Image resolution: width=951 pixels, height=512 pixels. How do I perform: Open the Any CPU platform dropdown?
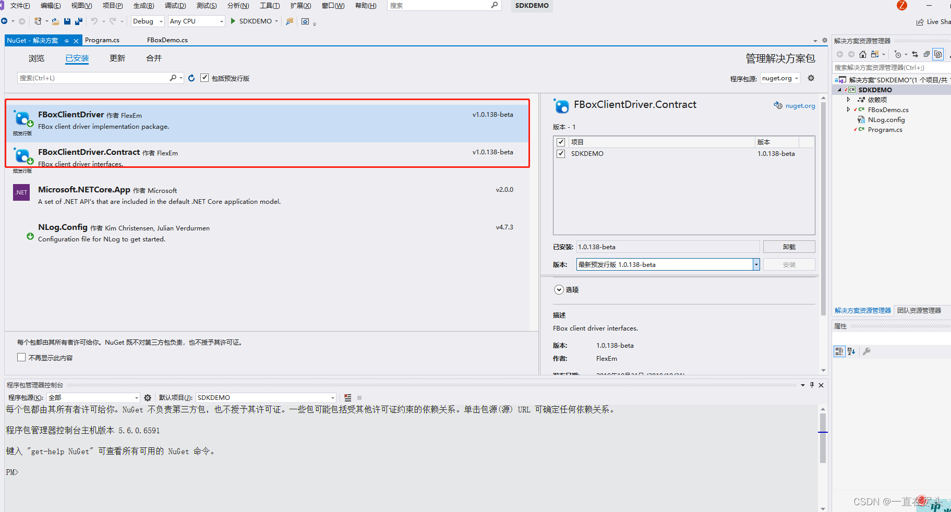click(x=197, y=21)
